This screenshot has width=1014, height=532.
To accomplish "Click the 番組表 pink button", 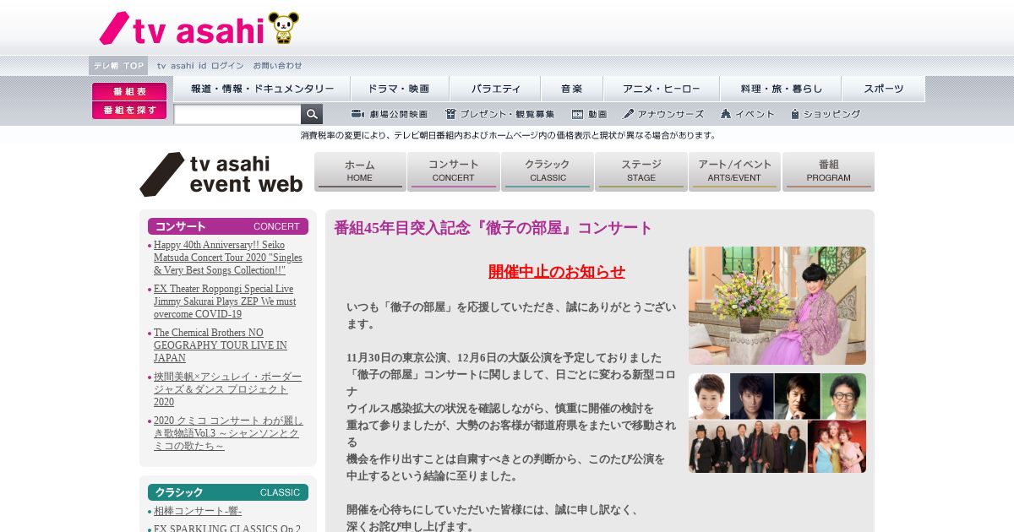I will (x=129, y=91).
